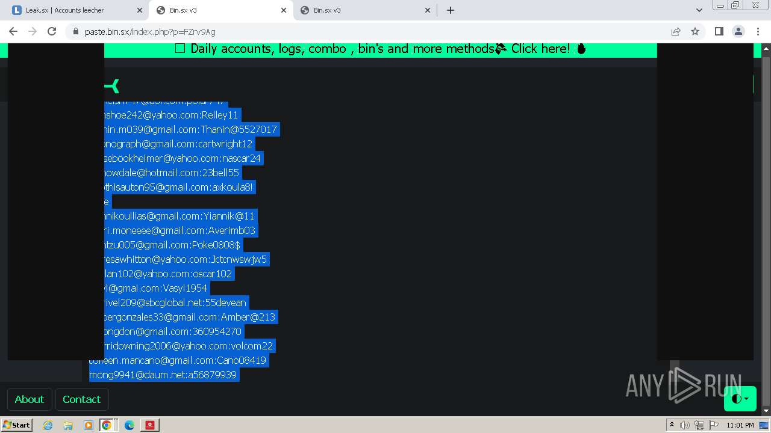Open Microsoft Edge from taskbar
Viewport: 771px width, 433px height.
[x=130, y=425]
